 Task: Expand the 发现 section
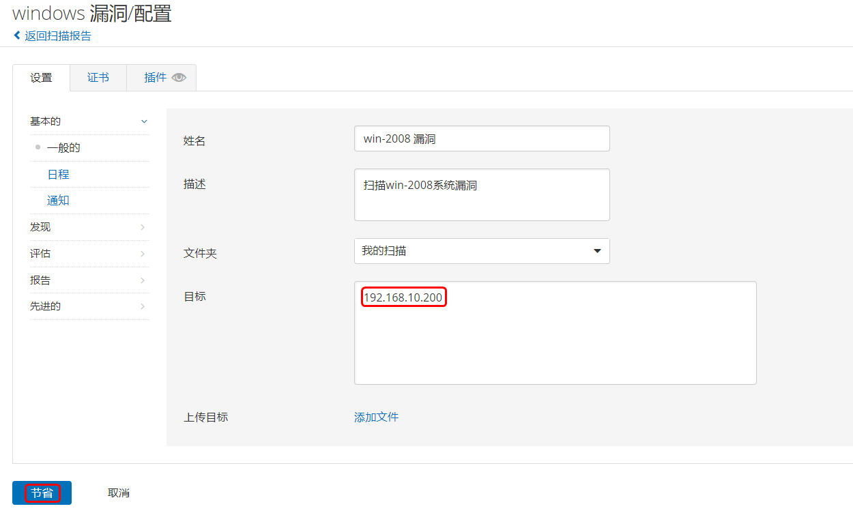[x=89, y=227]
